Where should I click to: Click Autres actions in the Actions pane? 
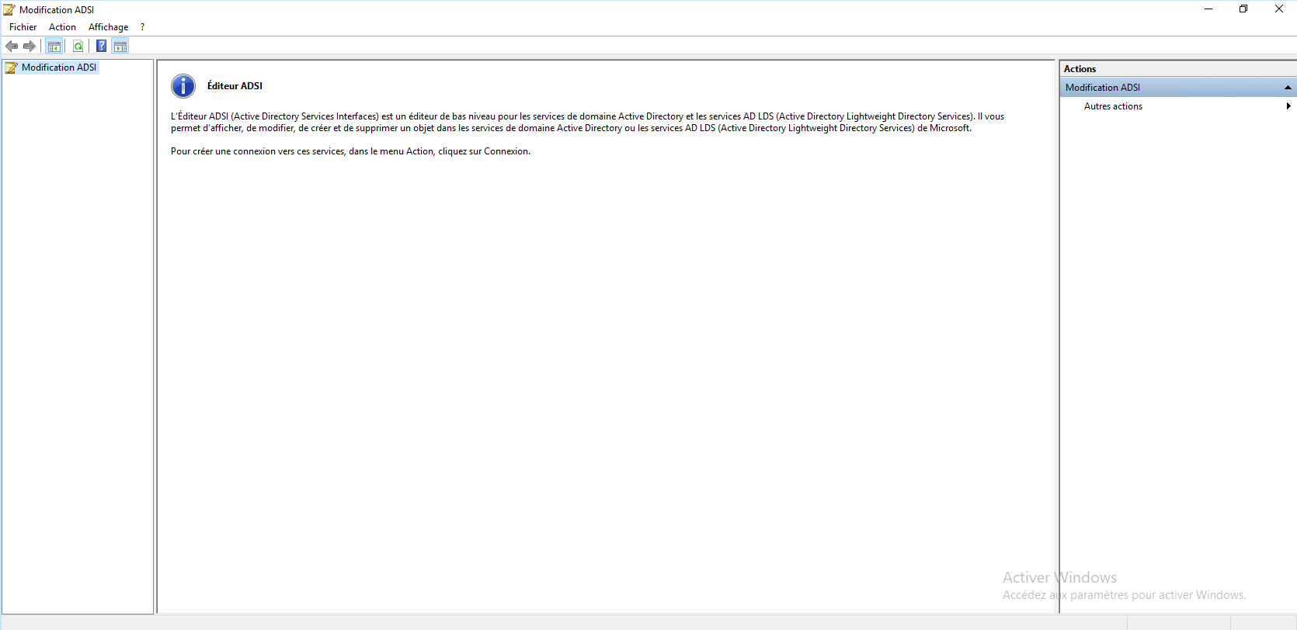click(x=1113, y=106)
